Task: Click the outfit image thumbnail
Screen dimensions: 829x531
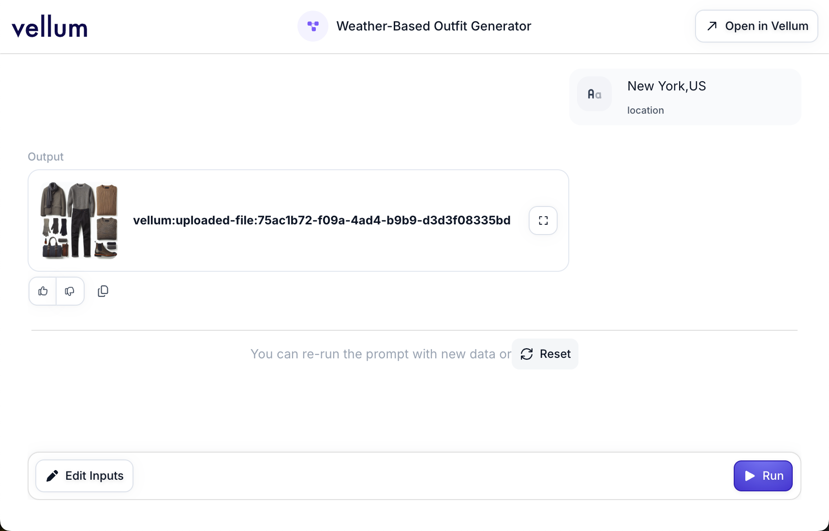Action: click(79, 221)
